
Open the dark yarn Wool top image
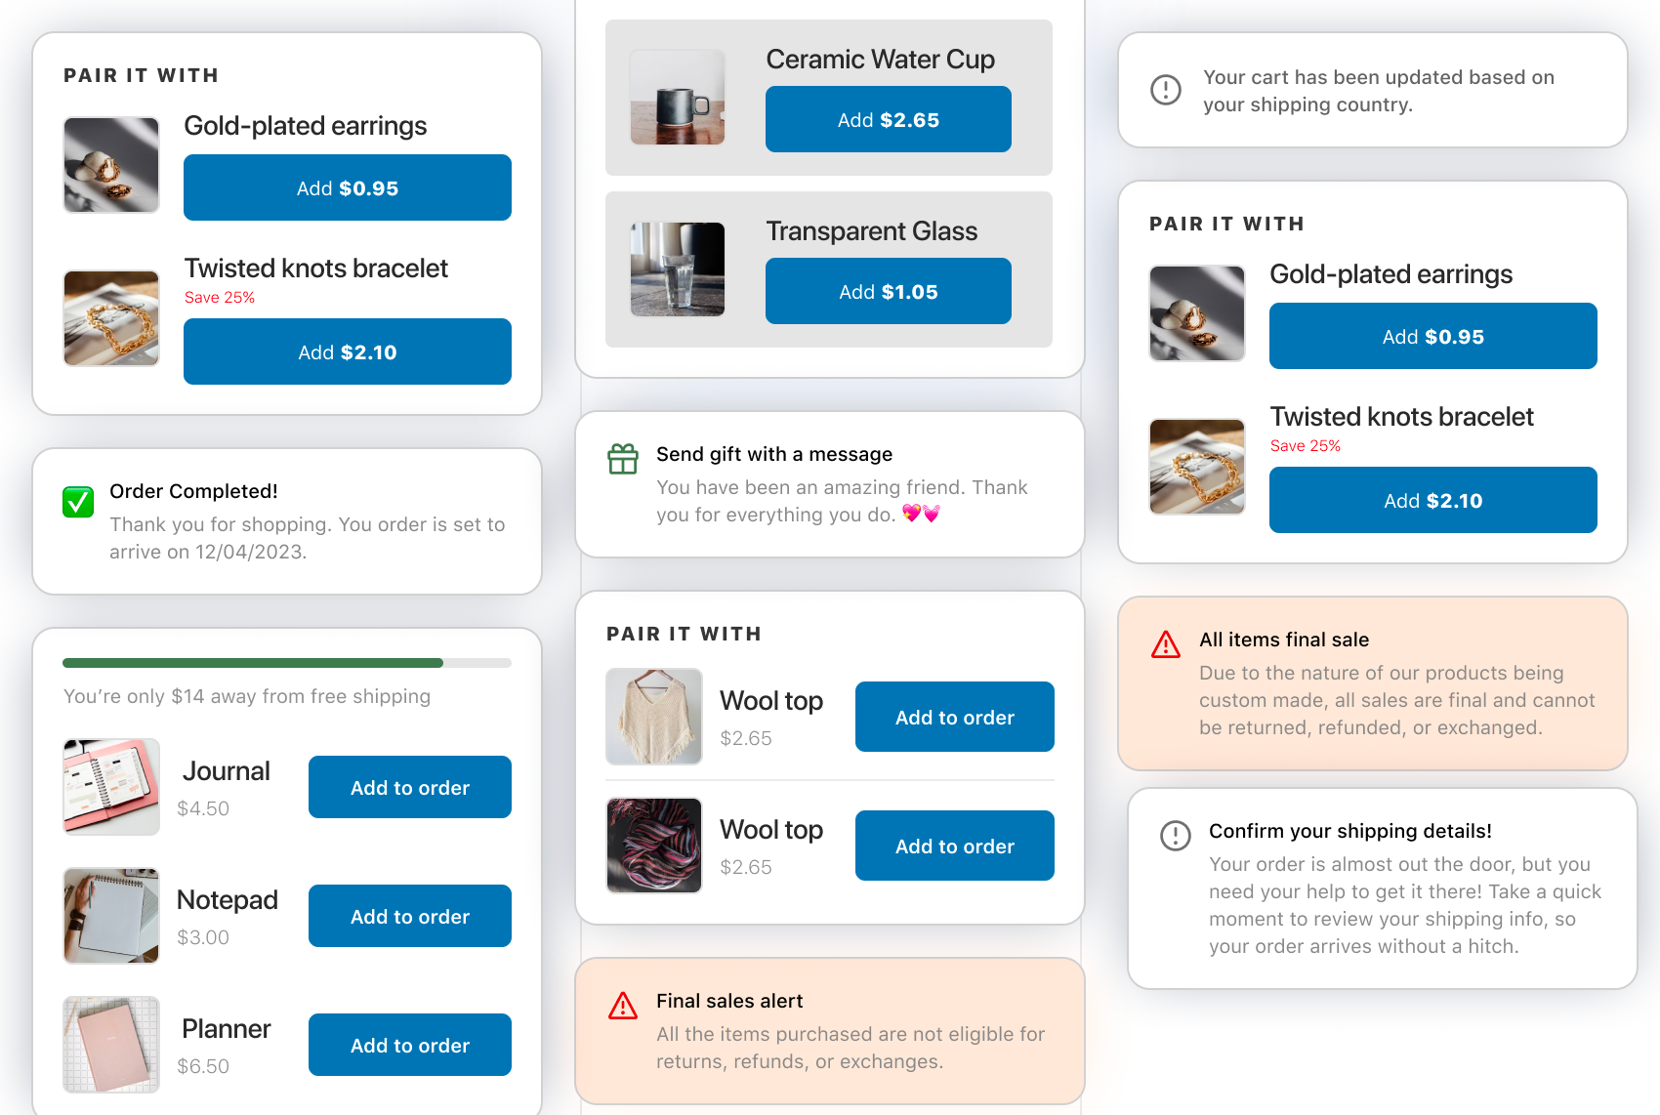654,846
